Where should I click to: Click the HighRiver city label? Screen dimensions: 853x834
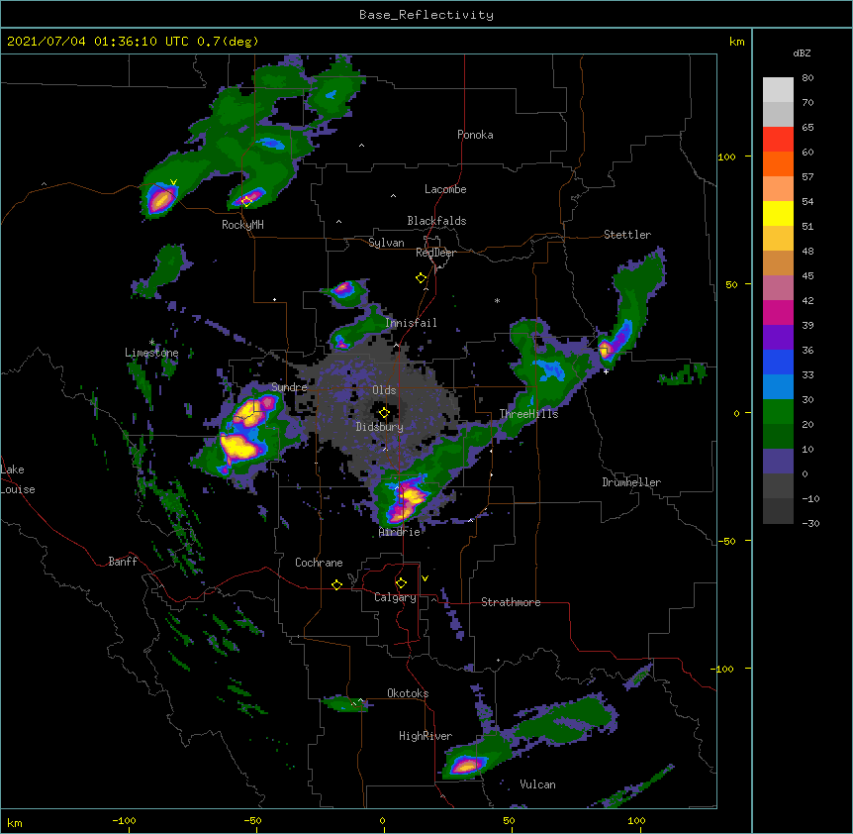click(426, 736)
